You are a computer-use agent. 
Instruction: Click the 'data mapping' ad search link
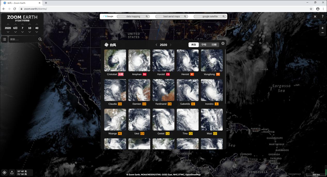(133, 17)
